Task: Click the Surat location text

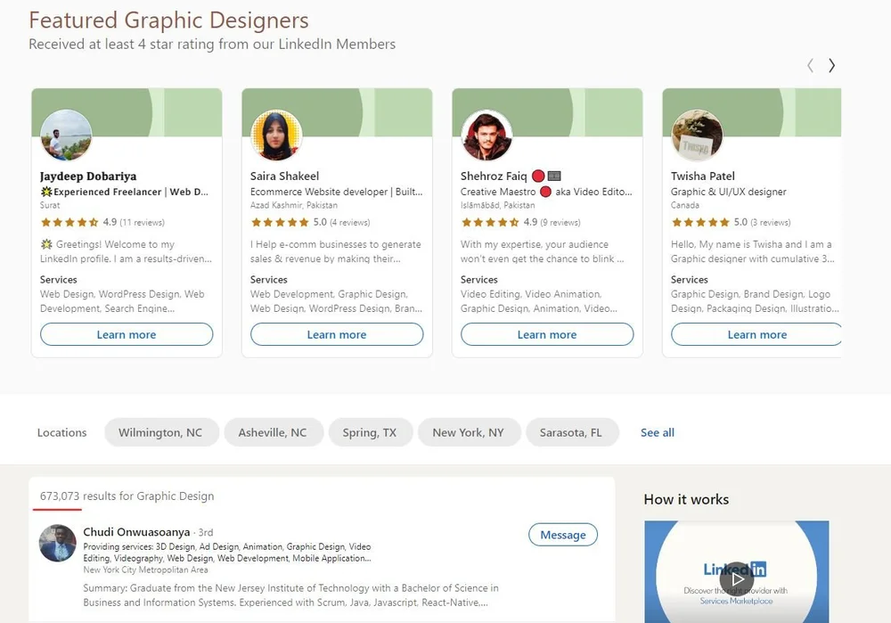Action: 50,205
